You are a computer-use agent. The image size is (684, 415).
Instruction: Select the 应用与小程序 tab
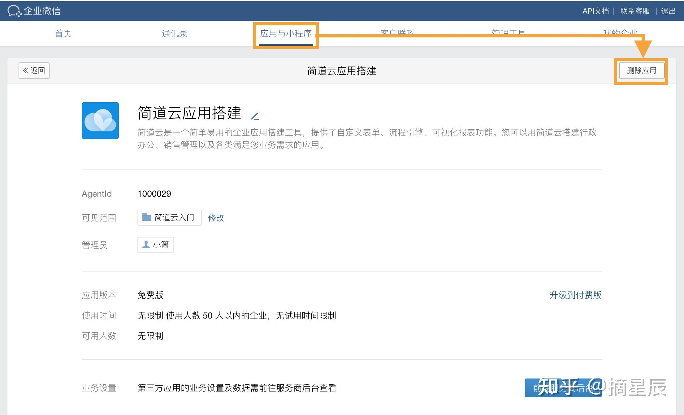point(285,33)
